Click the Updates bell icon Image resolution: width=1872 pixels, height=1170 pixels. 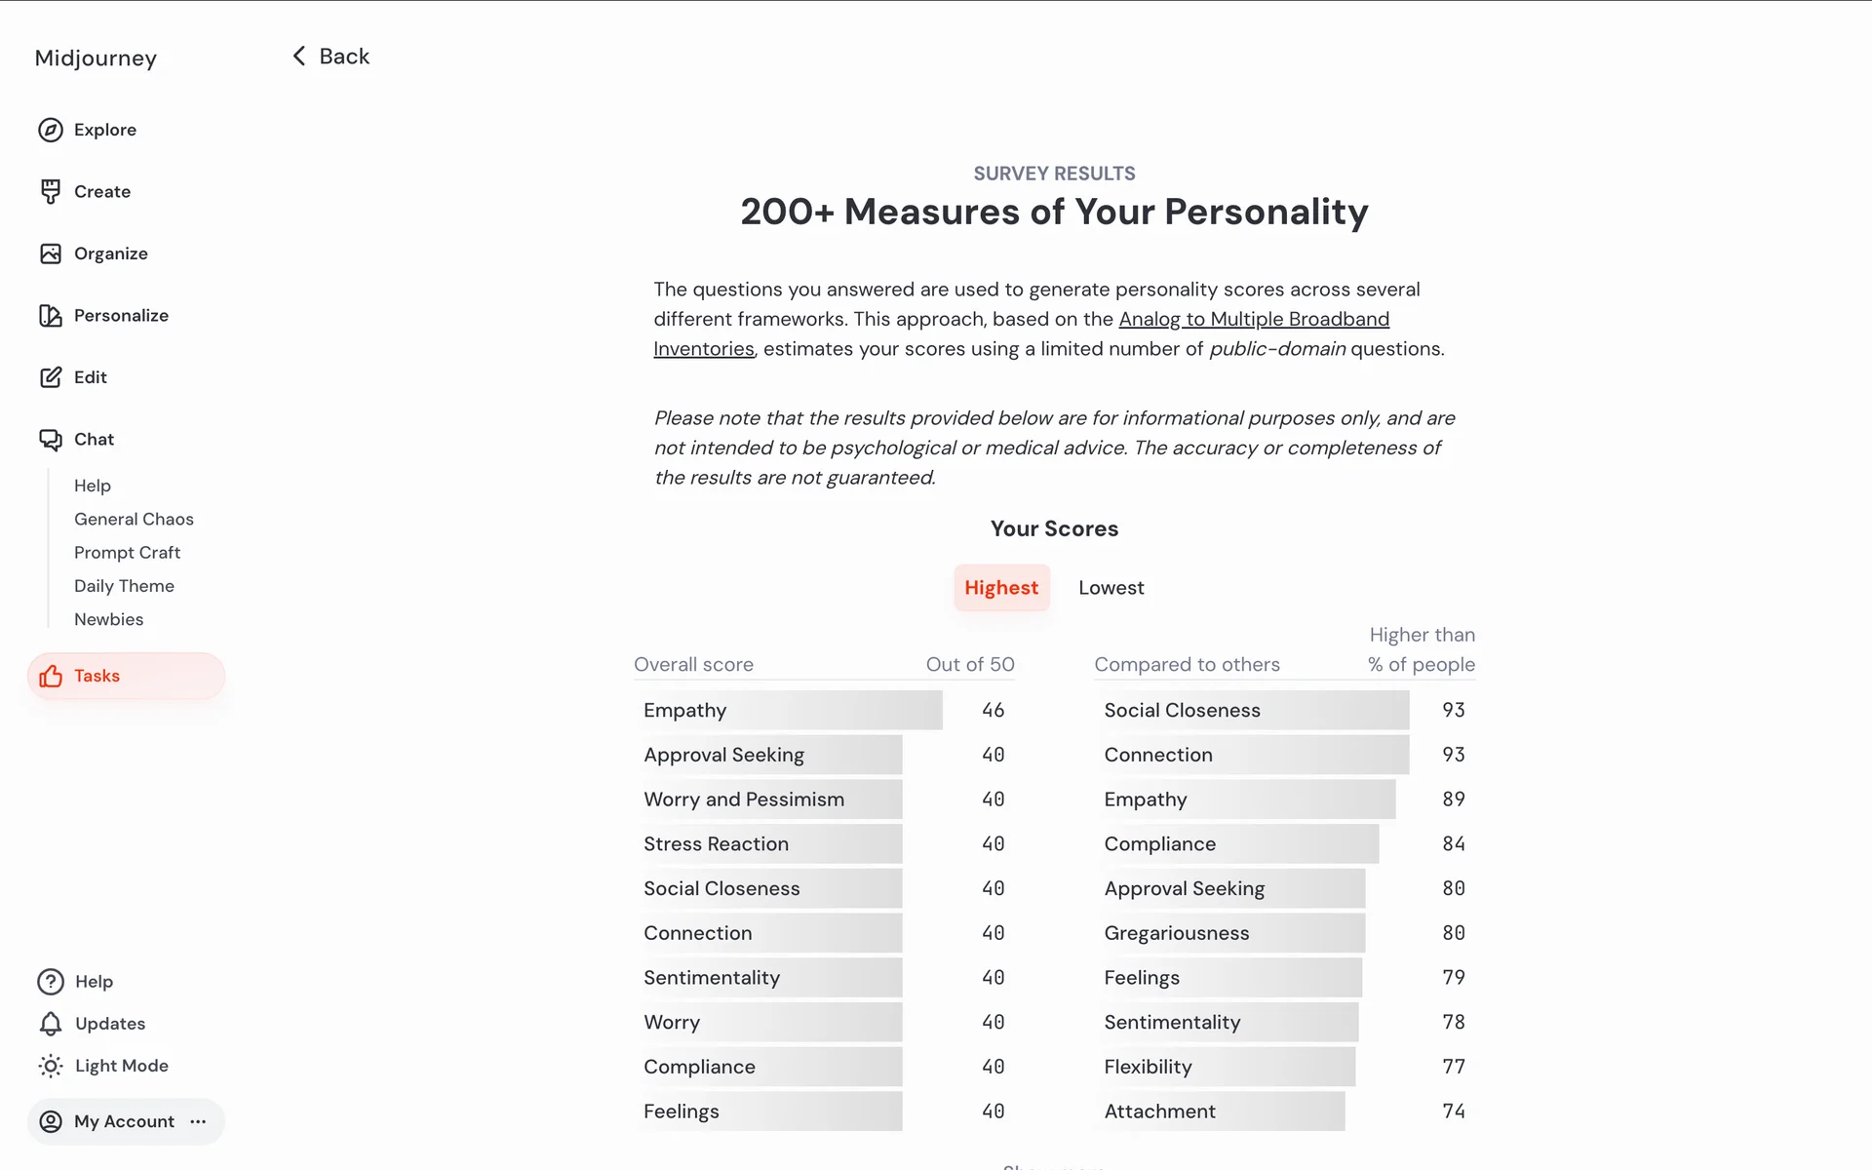[51, 1024]
